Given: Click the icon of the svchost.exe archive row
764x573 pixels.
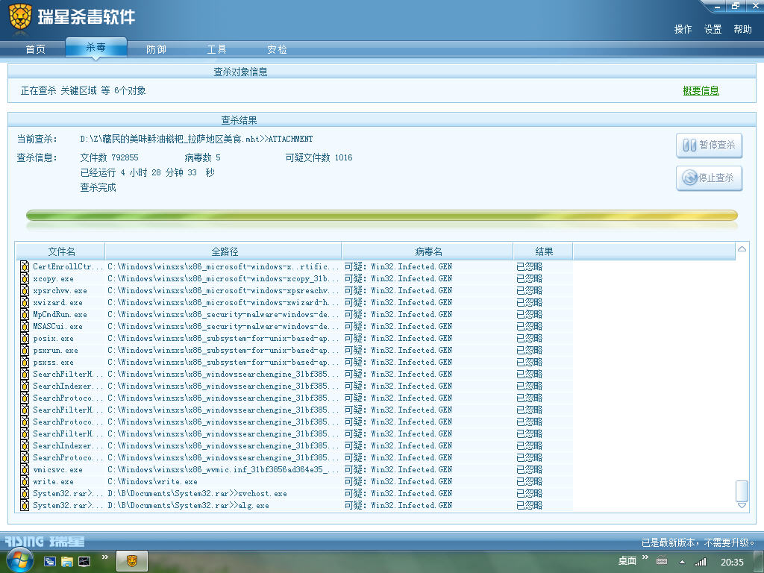Looking at the screenshot, I should tap(25, 494).
